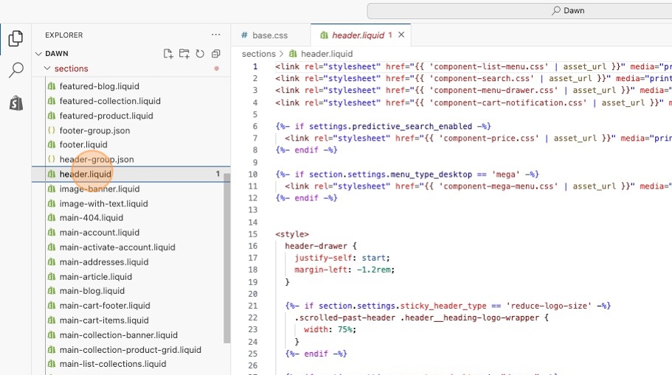Open footer-group.json from file tree
This screenshot has width=672, height=375.
pos(94,130)
